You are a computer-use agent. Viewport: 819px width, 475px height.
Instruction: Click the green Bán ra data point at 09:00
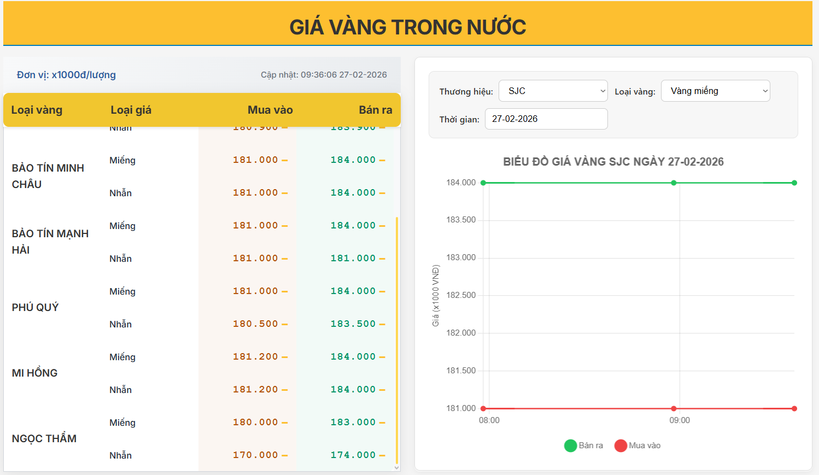(674, 183)
